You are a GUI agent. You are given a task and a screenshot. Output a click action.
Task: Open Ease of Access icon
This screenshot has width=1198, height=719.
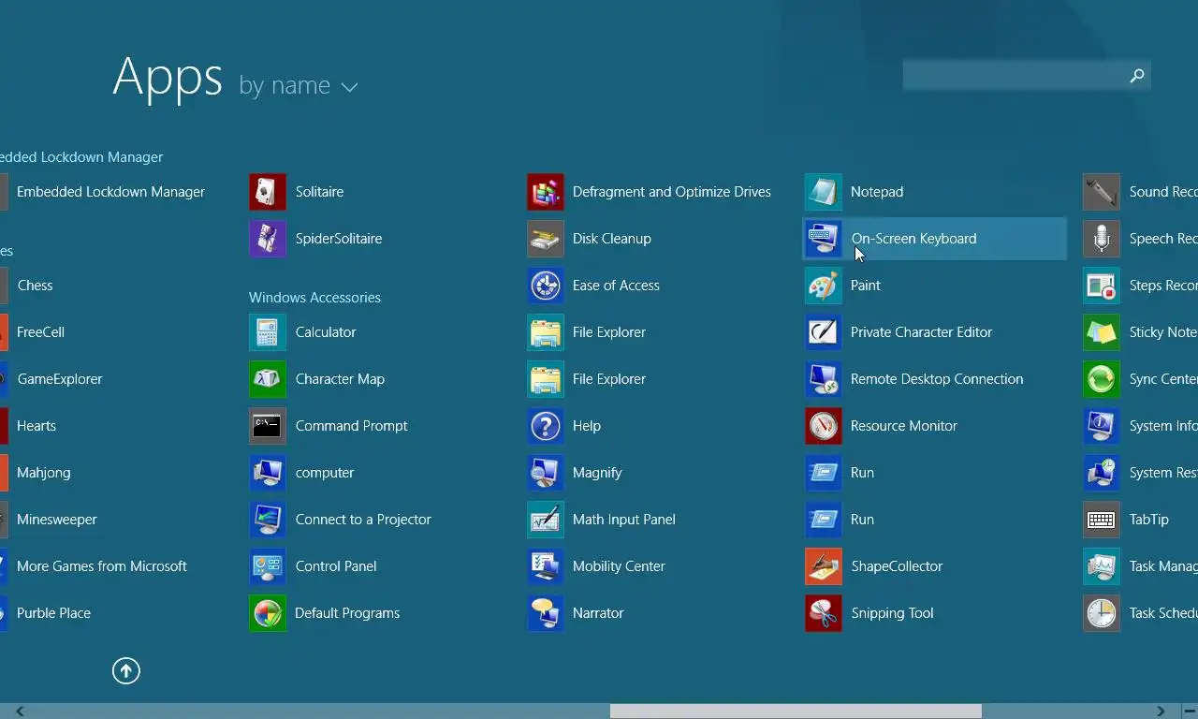(x=546, y=286)
